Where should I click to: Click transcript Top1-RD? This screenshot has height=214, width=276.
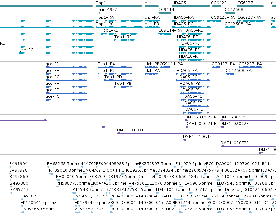pyautogui.click(x=119, y=34)
